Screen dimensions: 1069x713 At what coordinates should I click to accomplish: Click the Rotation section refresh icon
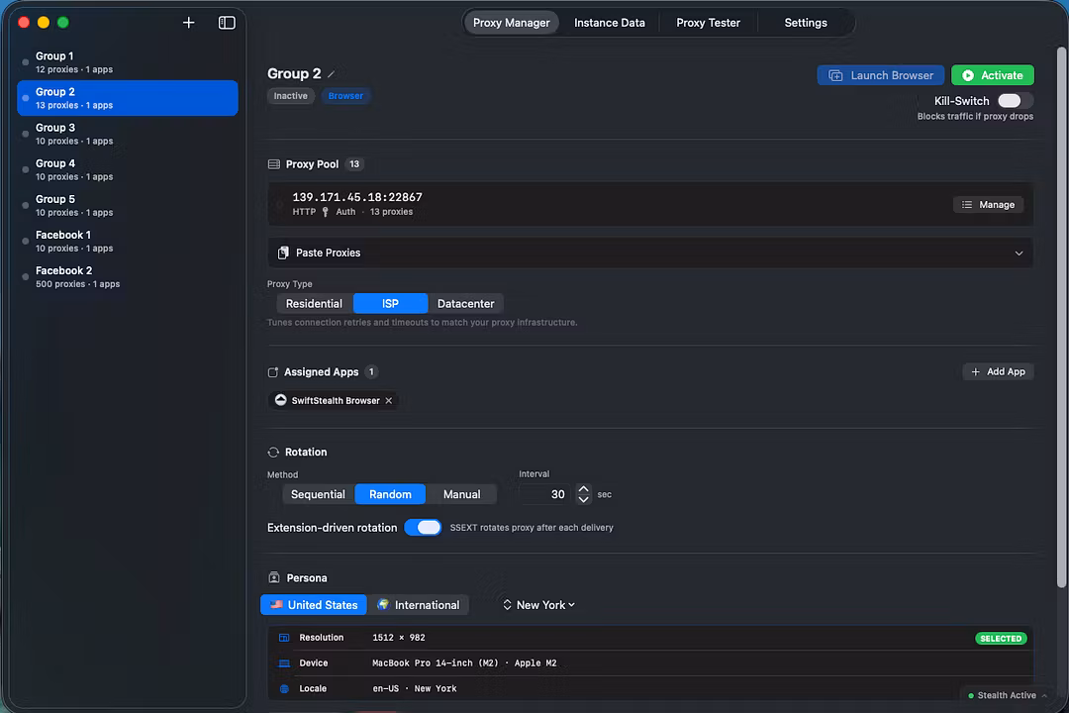coord(273,453)
